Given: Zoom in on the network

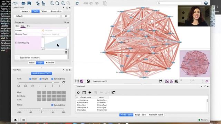Looking at the screenshot, I should [x=52, y=3].
